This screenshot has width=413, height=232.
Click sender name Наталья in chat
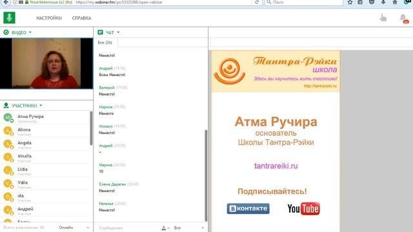(x=106, y=204)
